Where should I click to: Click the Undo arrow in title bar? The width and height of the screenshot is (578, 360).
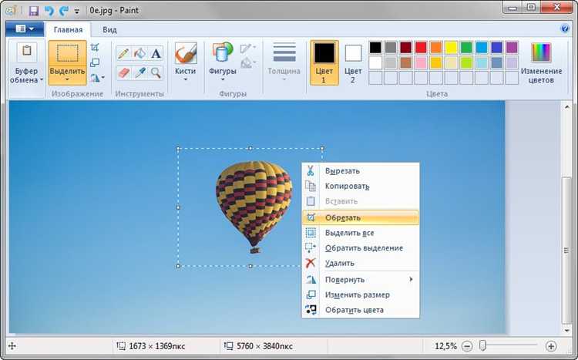pos(49,10)
